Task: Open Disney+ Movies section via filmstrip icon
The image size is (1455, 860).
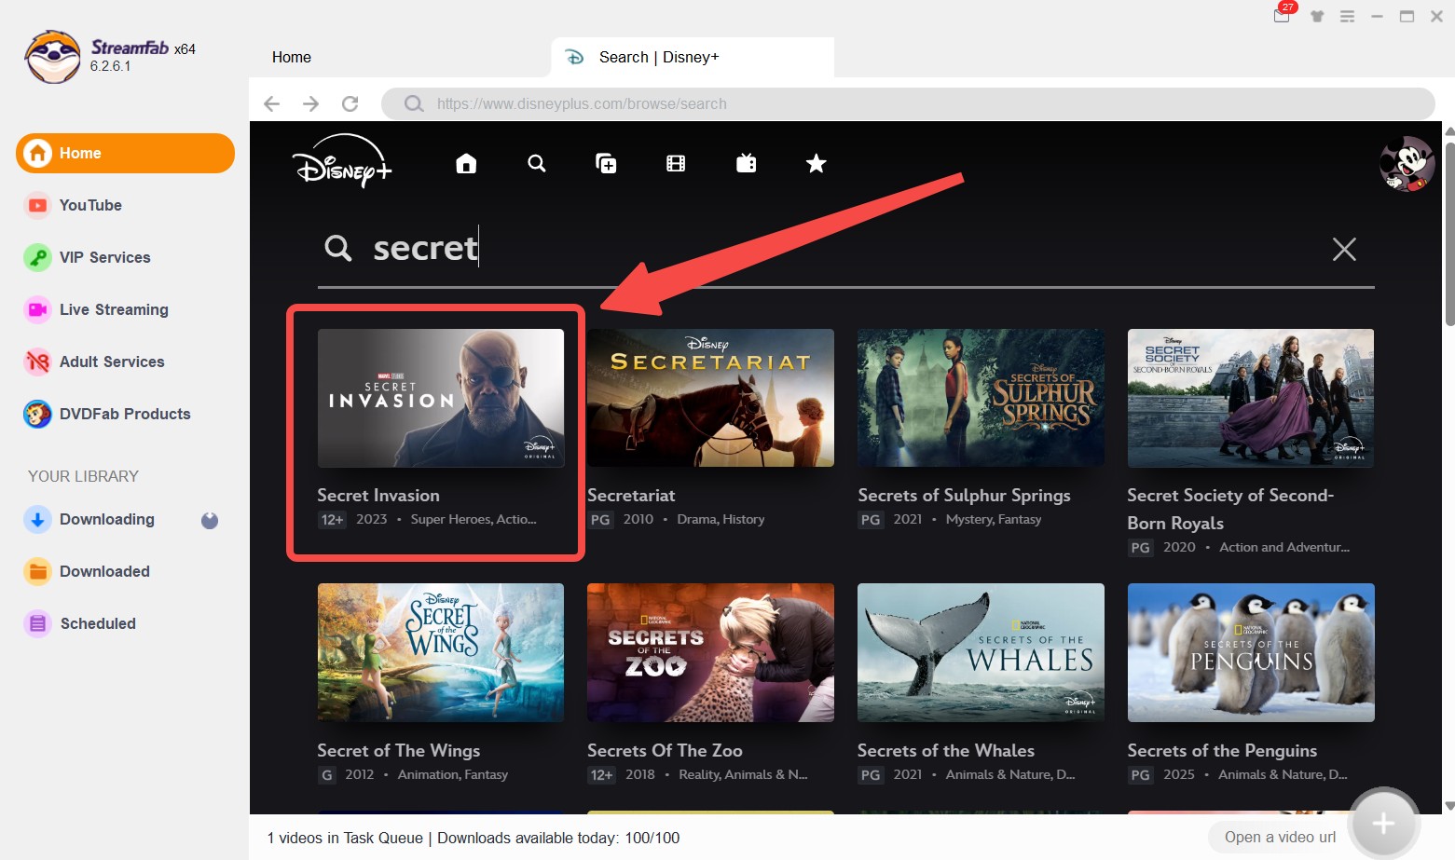Action: click(675, 163)
